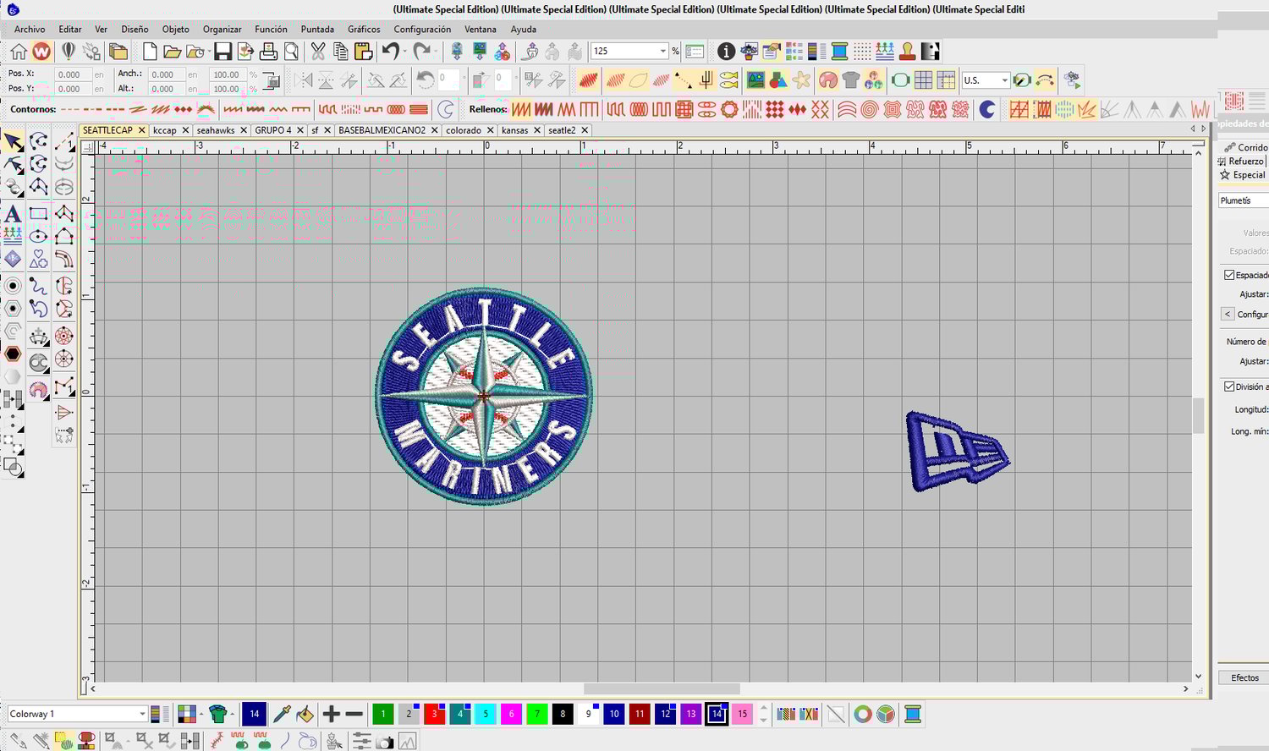
Task: Cut selection with scissors icon
Action: [x=318, y=52]
